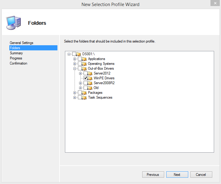Expand the Operating Systems node
The width and height of the screenshot is (221, 184).
75,64
